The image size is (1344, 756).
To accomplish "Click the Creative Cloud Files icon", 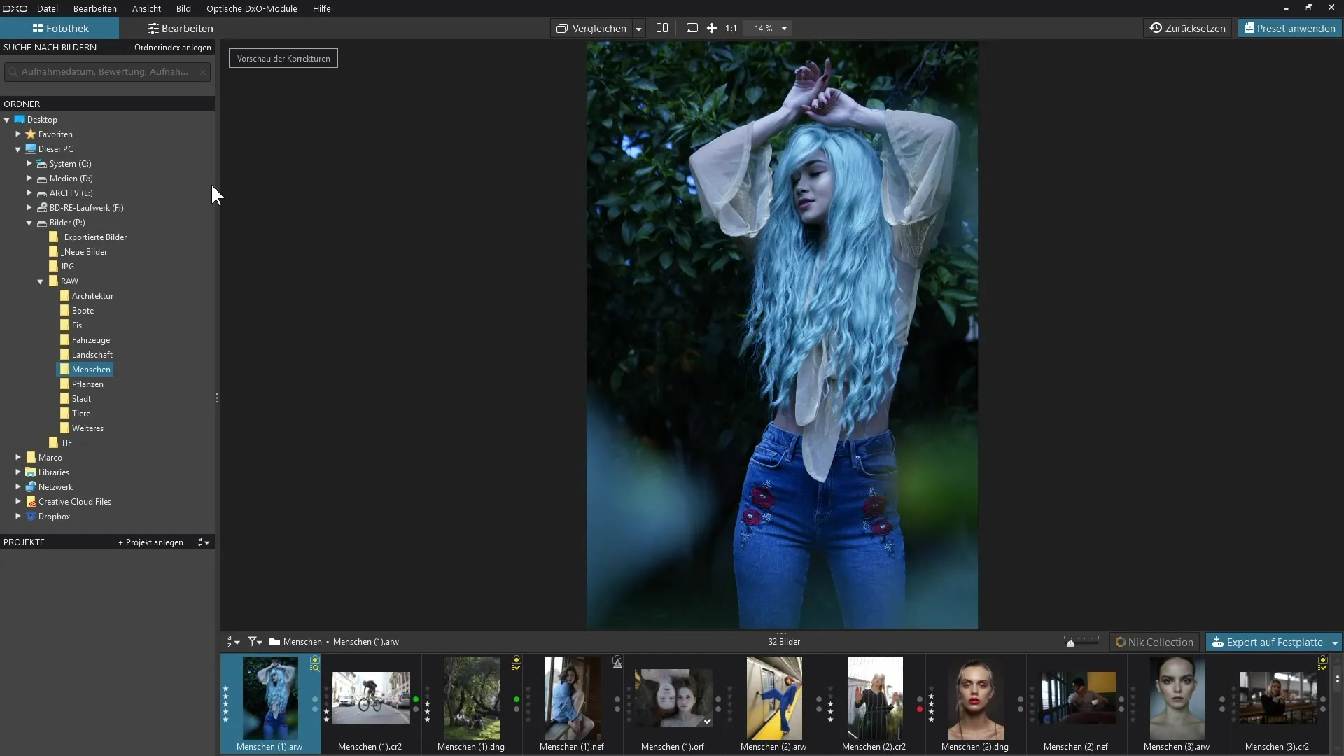I will 31,502.
